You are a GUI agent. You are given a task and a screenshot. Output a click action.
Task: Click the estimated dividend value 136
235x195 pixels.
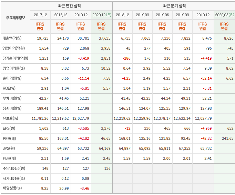coord(107,168)
